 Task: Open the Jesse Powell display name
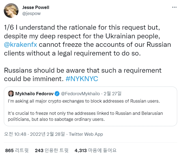click(x=36, y=7)
